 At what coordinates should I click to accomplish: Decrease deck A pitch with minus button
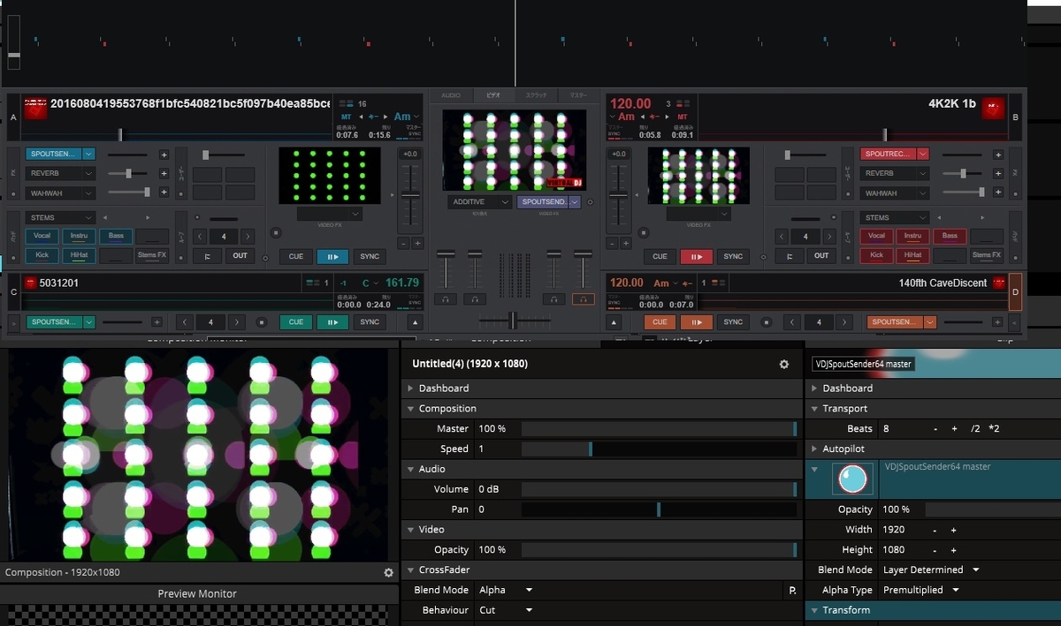[403, 244]
